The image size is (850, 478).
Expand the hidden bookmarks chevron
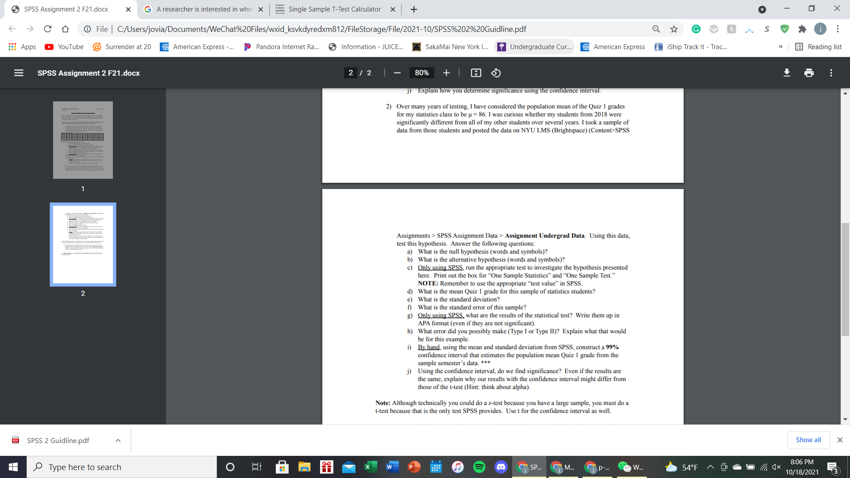(x=781, y=46)
